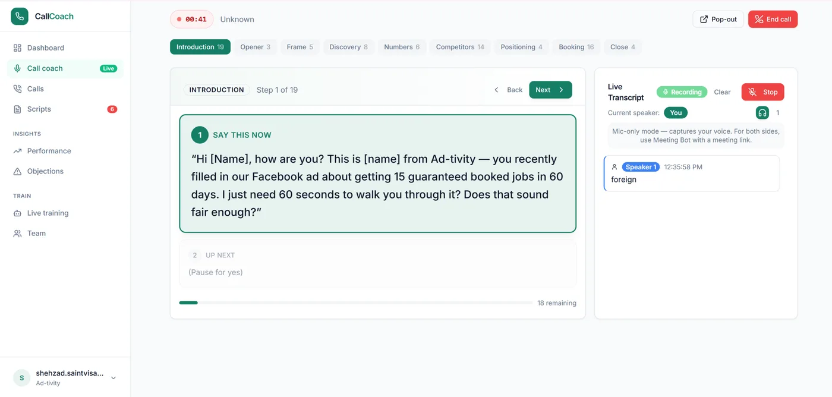Click the transcript word foreign
The width and height of the screenshot is (832, 397).
(623, 179)
